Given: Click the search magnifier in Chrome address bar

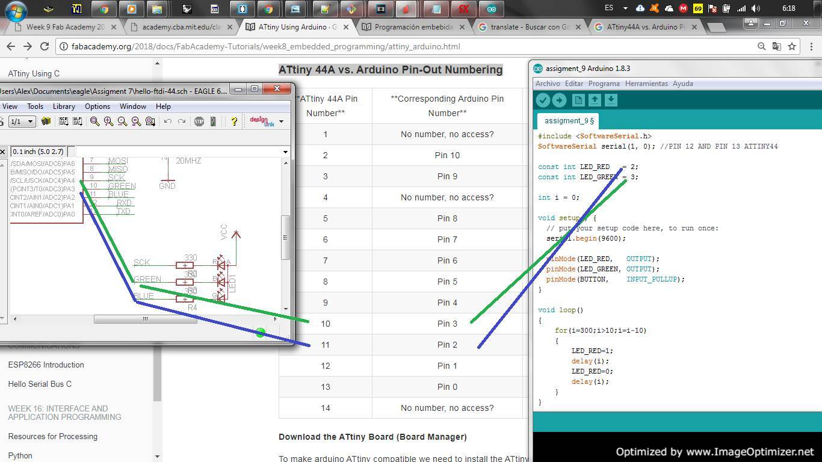Looking at the screenshot, I should 761,46.
